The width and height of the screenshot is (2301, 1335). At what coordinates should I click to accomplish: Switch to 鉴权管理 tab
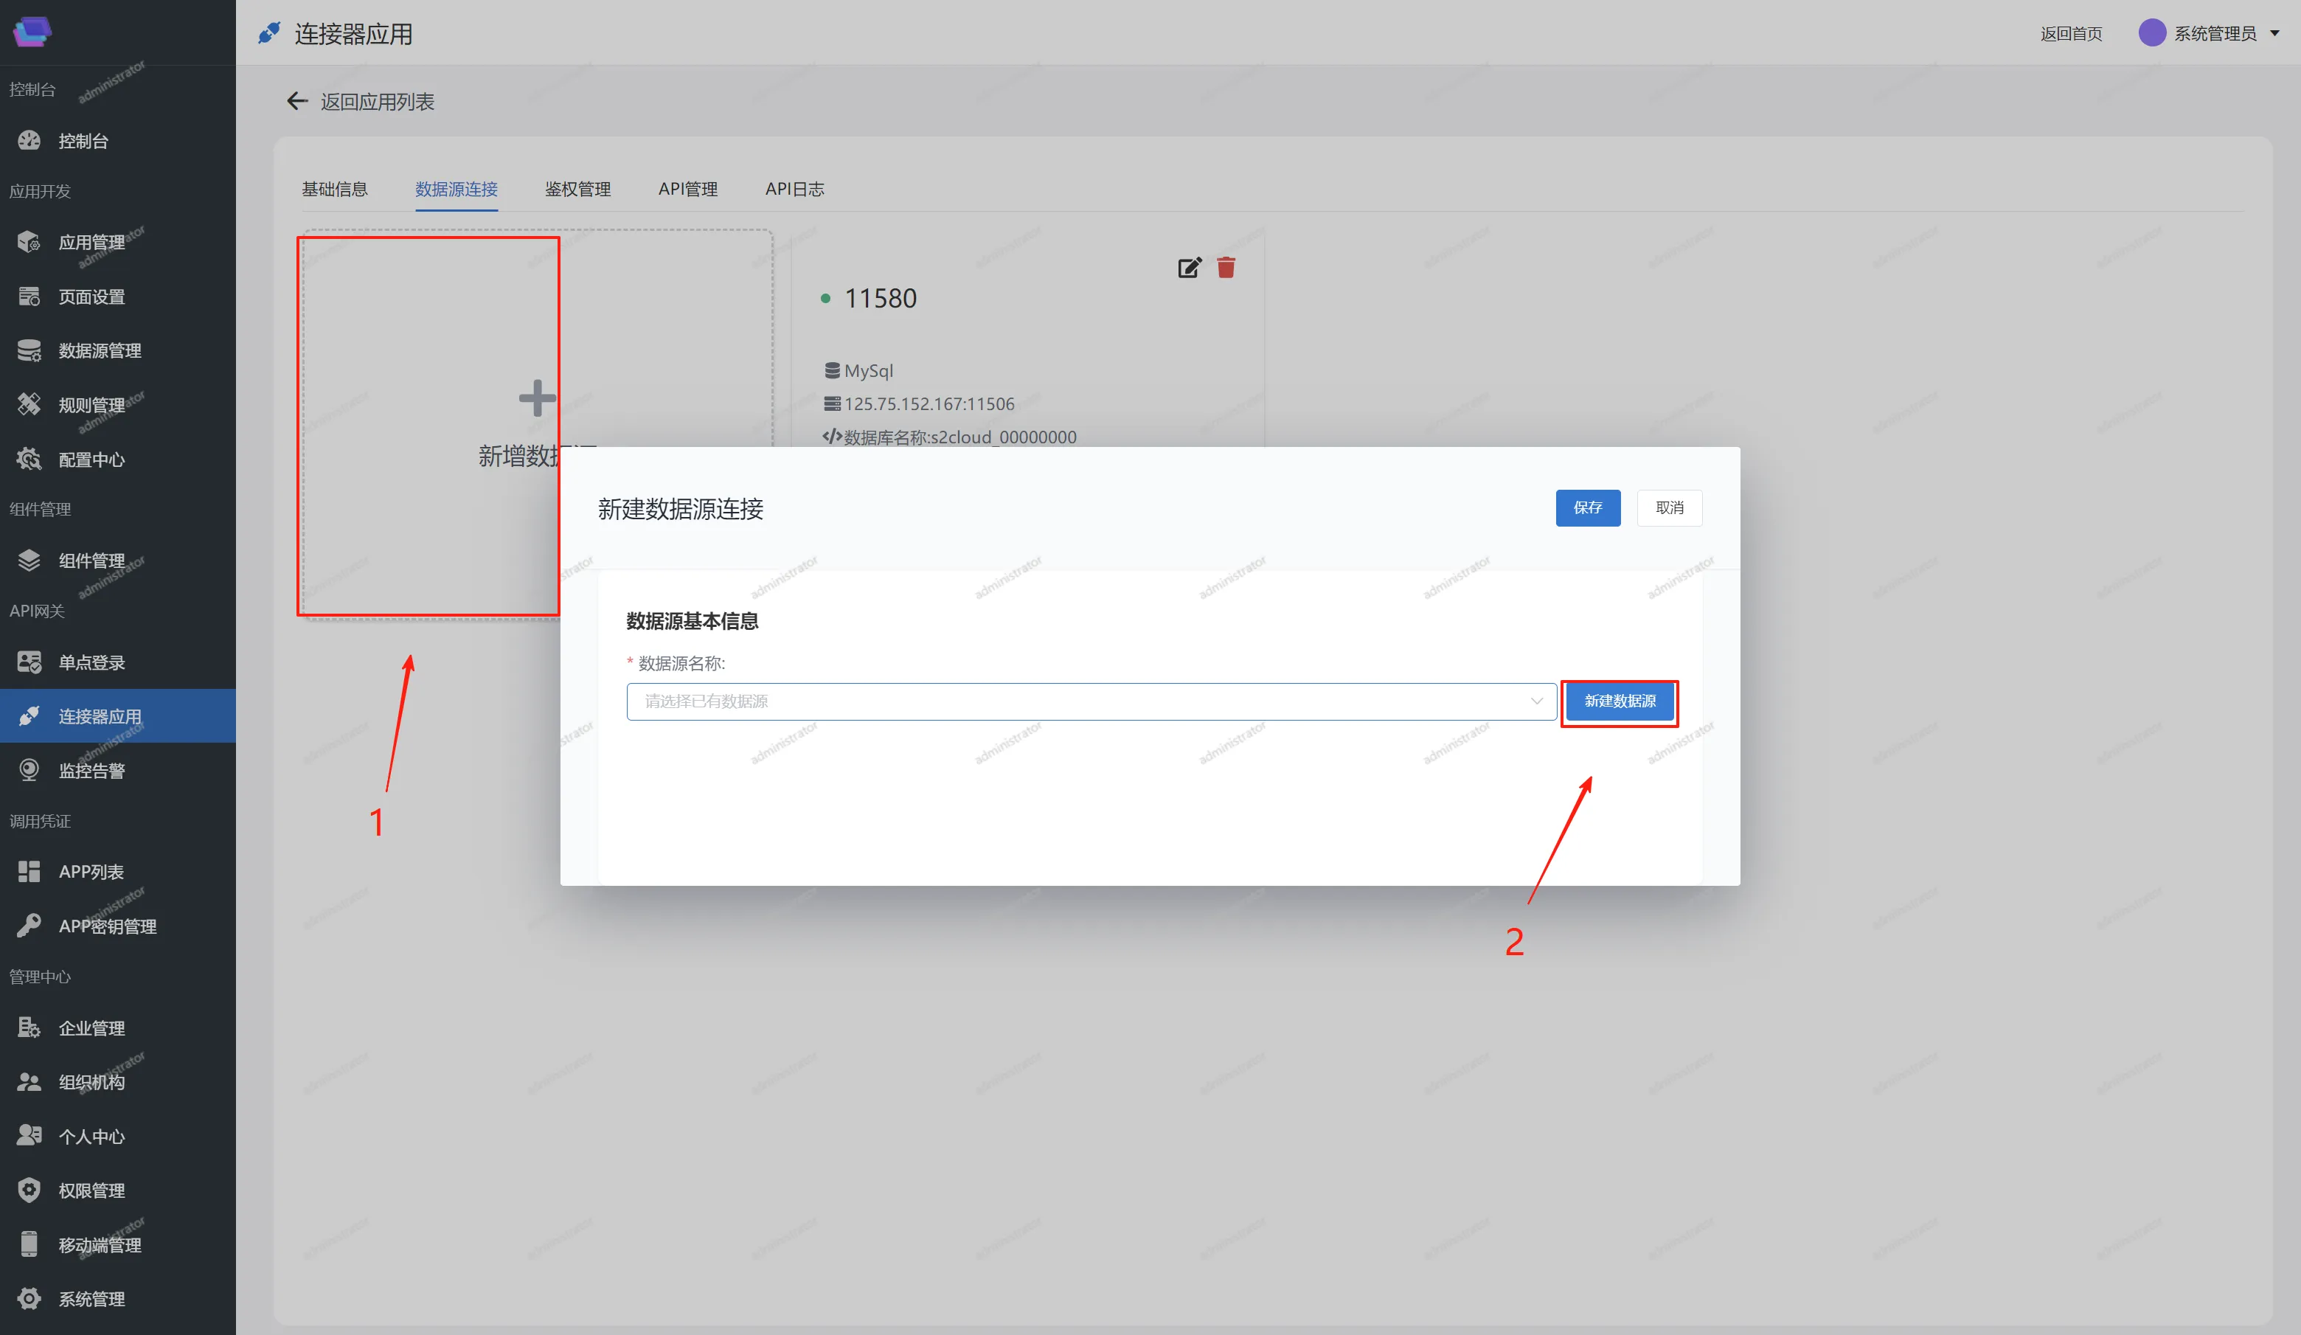pos(577,189)
